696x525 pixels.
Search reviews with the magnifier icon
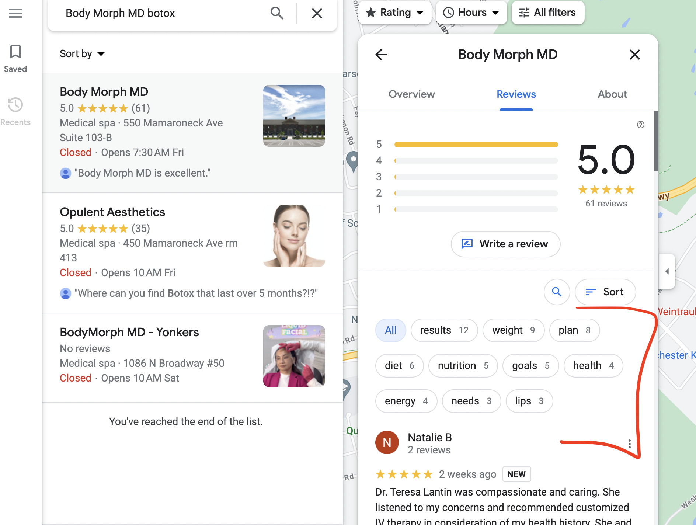557,292
